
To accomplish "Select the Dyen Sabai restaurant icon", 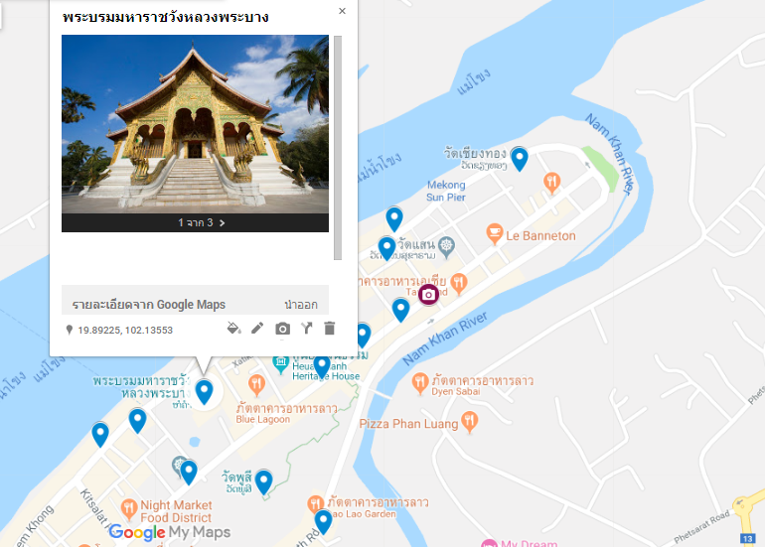I will pyautogui.click(x=420, y=383).
